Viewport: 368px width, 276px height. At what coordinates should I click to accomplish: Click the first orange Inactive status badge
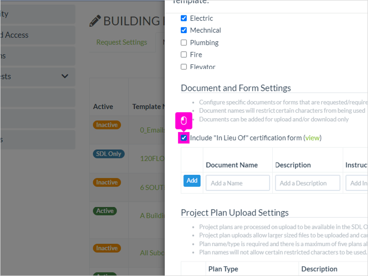[107, 125]
